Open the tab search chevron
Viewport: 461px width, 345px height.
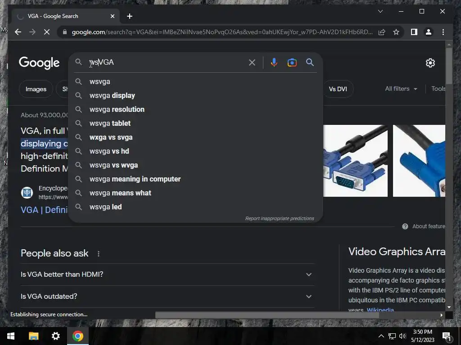pos(380,11)
